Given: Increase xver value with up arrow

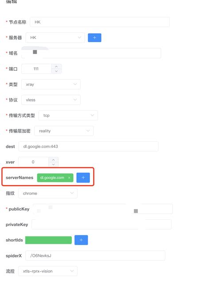Looking at the screenshot, I should (x=54, y=160).
